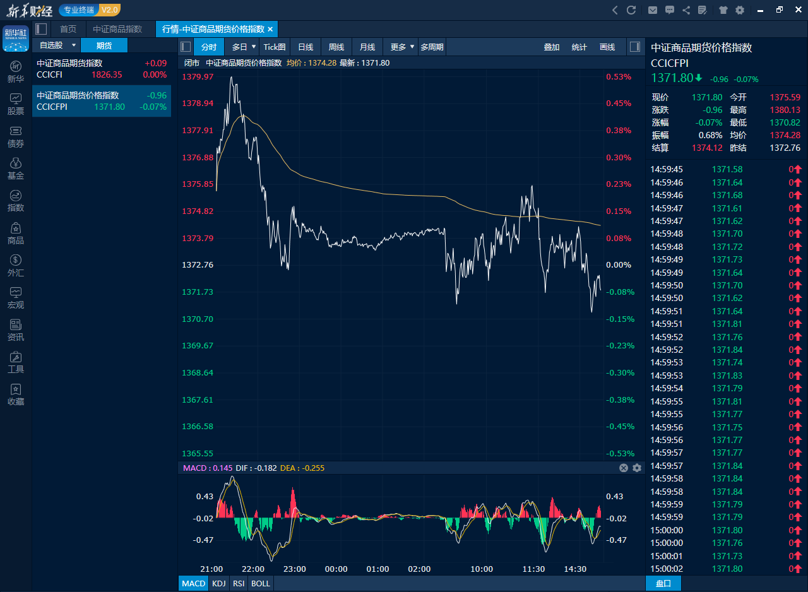Switch to the 月线 monthly chart
Image resolution: width=808 pixels, height=592 pixels.
pos(367,47)
